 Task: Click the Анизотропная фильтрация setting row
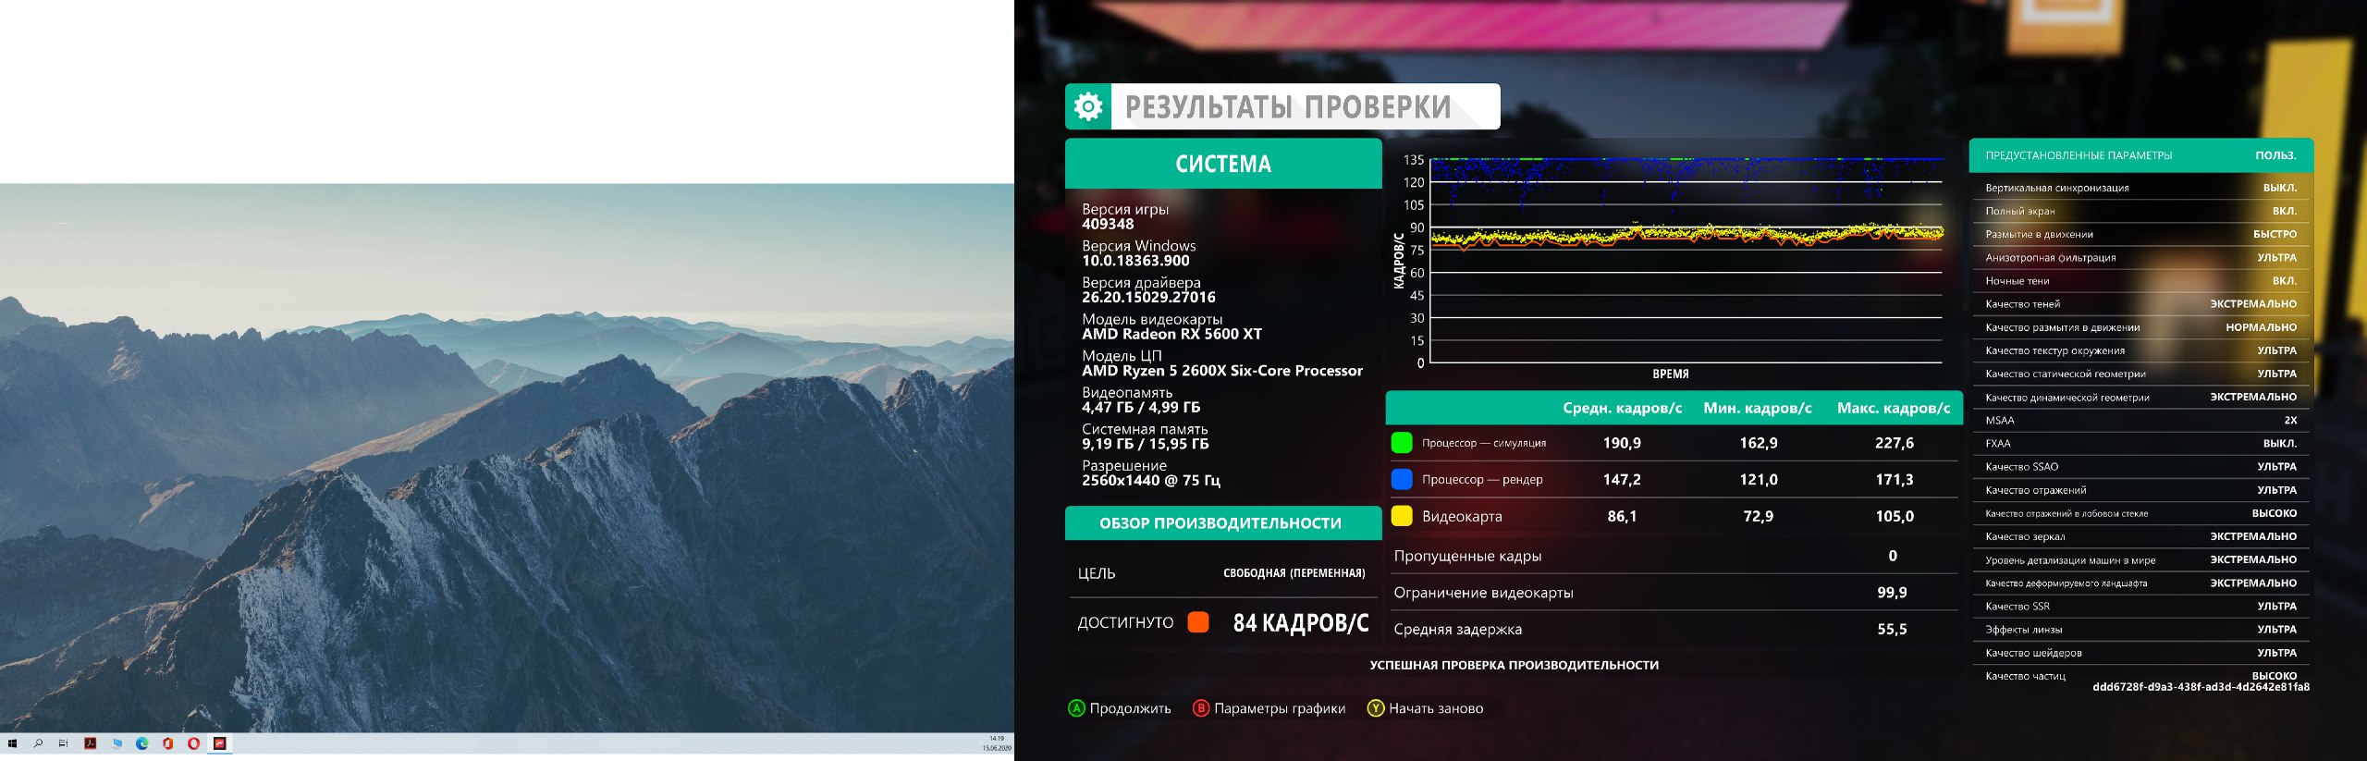tap(2141, 257)
